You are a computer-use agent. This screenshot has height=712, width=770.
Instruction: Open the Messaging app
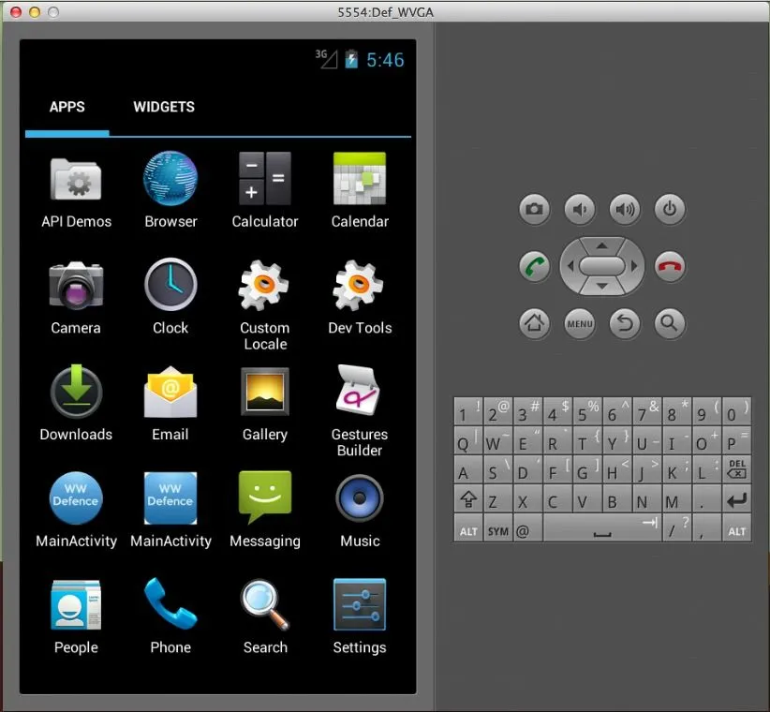click(x=265, y=499)
